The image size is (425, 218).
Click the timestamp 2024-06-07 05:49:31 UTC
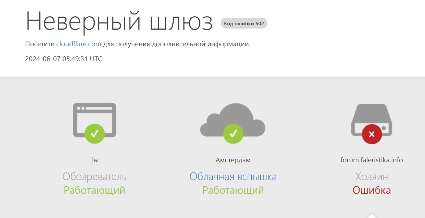coord(64,59)
